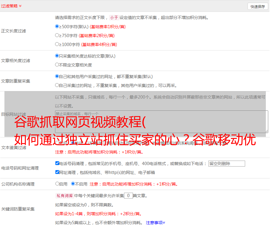Click the 私有词库 tag label

point(64,196)
